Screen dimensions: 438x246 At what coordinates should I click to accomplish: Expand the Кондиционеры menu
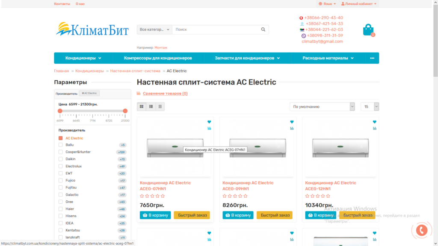pos(83,58)
